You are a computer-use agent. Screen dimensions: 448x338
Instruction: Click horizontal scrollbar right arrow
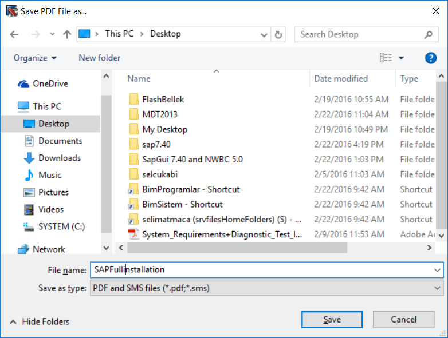click(x=429, y=248)
